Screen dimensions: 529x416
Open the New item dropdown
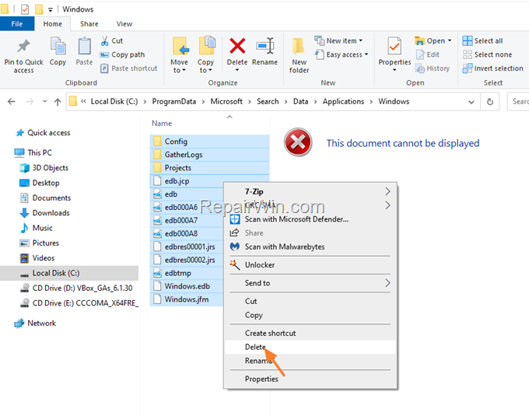[x=338, y=40]
